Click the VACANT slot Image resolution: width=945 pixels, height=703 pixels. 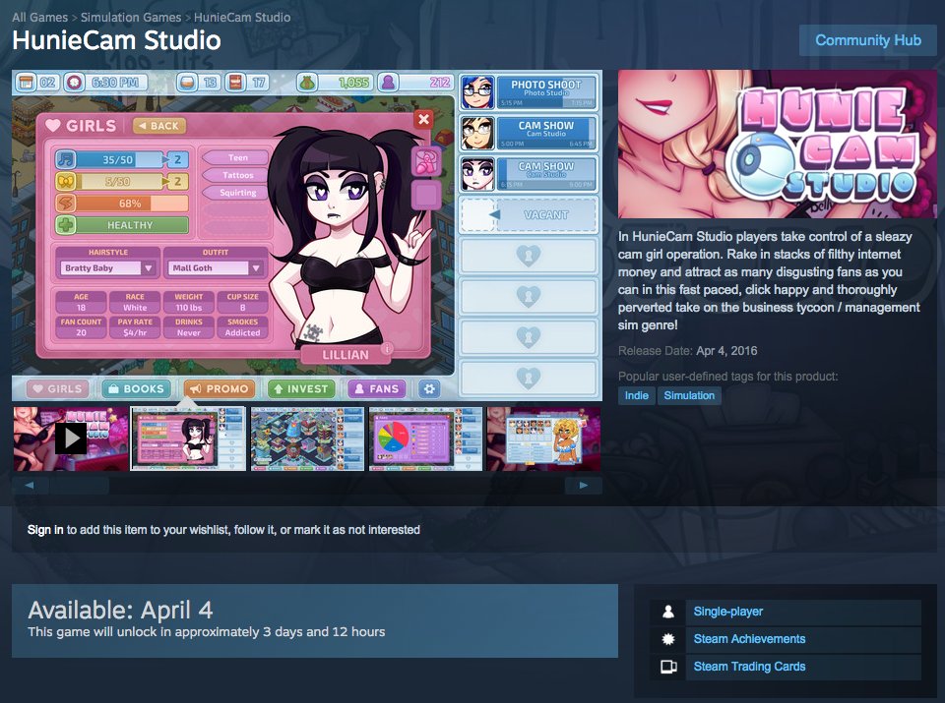[529, 215]
